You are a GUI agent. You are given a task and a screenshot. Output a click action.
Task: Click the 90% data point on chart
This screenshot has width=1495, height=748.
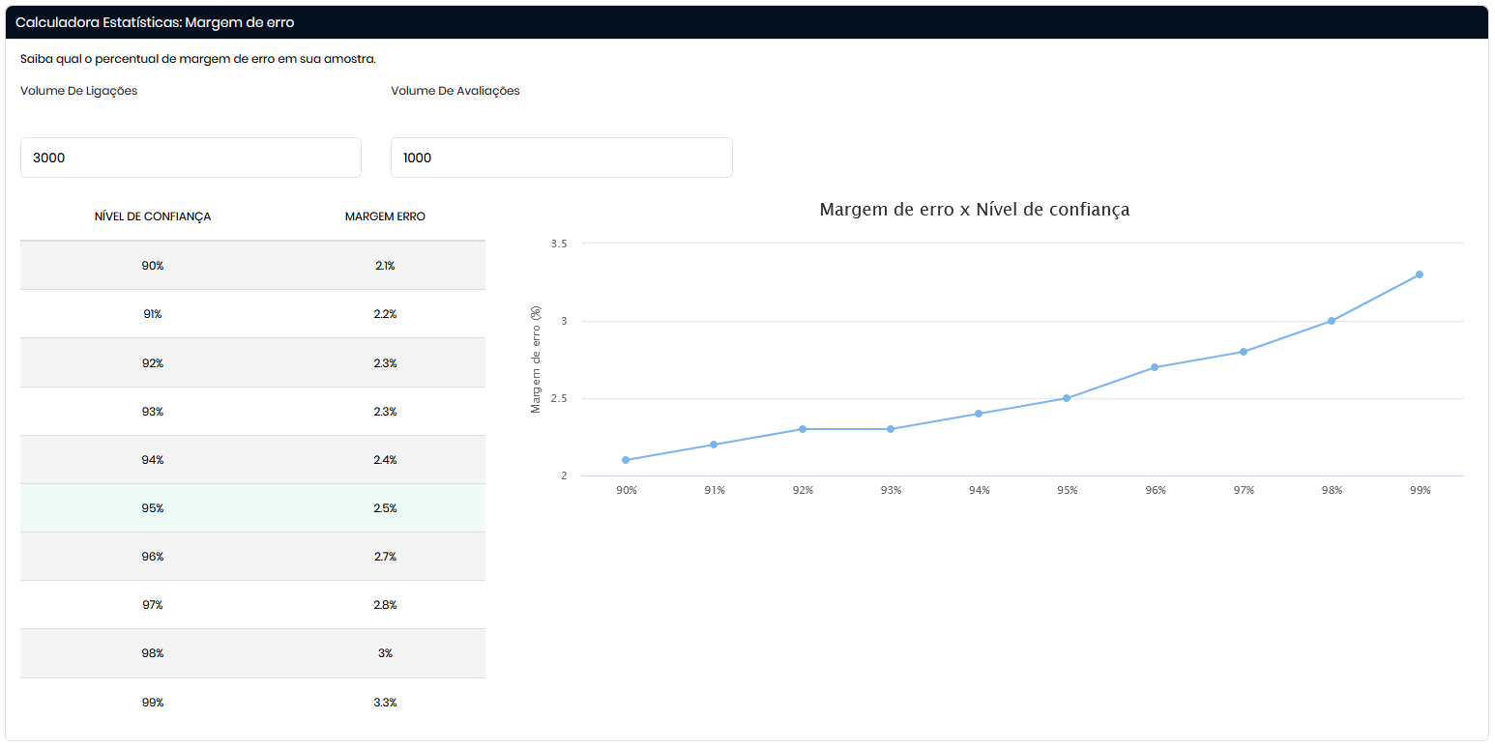tap(626, 460)
